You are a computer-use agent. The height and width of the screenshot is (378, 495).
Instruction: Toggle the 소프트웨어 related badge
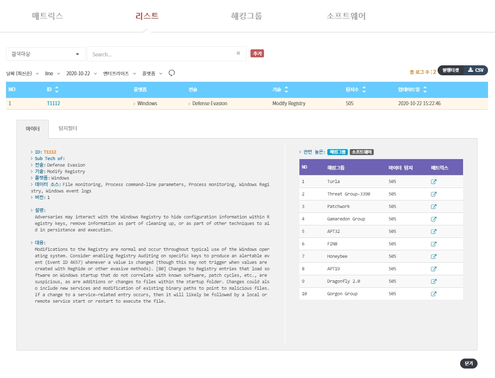tap(362, 152)
